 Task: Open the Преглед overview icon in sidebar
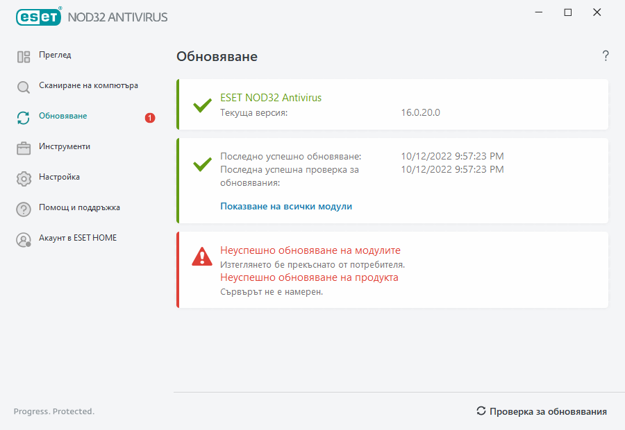point(23,55)
